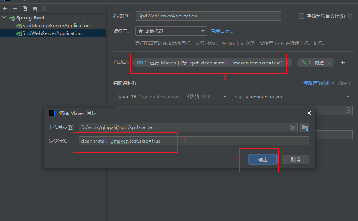Click the configuration name input field

208,16
